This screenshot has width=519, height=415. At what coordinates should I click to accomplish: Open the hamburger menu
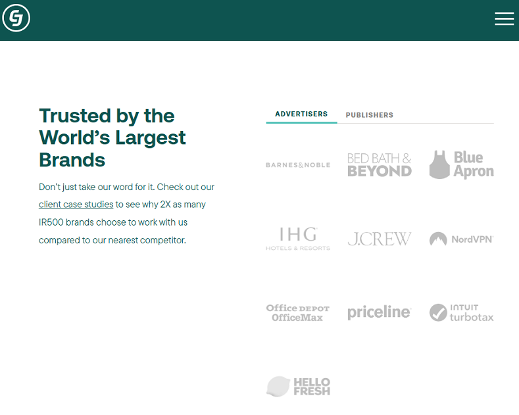(504, 18)
